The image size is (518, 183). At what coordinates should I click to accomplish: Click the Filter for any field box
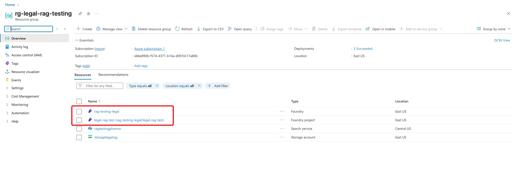tap(100, 86)
